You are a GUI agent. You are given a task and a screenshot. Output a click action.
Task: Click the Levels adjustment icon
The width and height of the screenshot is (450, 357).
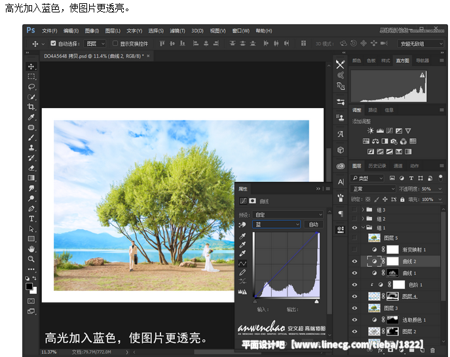(x=380, y=131)
